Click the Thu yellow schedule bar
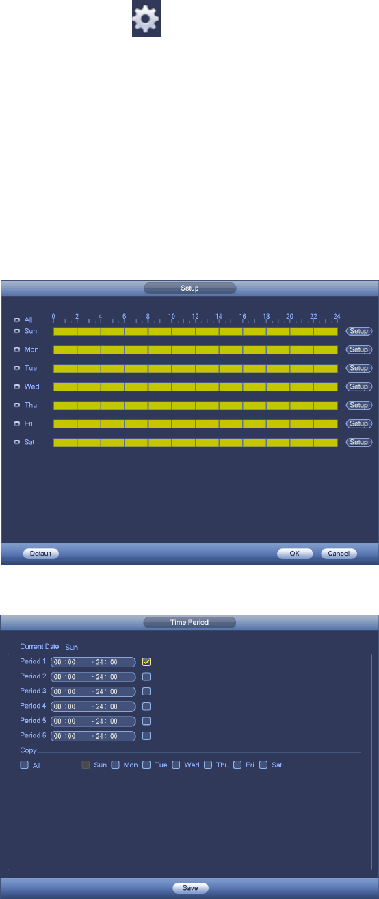Viewport: 379px width, 899px height. click(x=195, y=405)
